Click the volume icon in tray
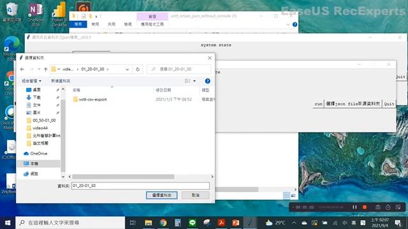The height and width of the screenshot is (229, 408). point(345,223)
